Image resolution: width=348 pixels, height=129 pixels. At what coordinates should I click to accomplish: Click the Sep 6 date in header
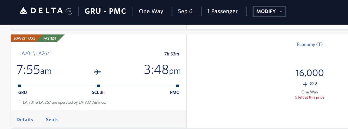185,11
